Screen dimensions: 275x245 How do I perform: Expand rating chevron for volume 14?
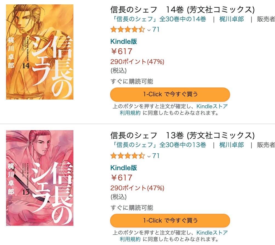[149, 30]
